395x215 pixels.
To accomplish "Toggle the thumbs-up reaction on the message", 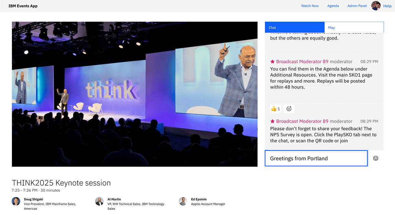I will tap(275, 109).
